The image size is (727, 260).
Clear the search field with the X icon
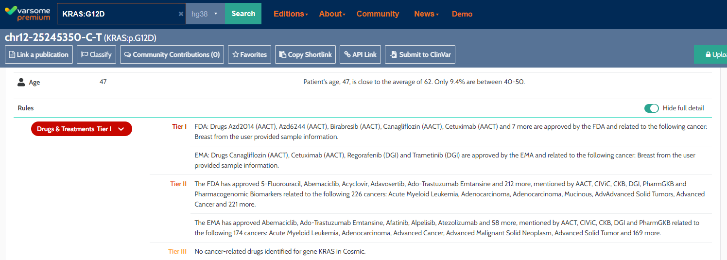point(181,14)
